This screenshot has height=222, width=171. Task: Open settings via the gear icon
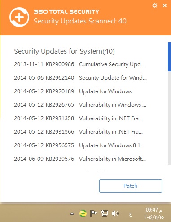click(155, 5)
